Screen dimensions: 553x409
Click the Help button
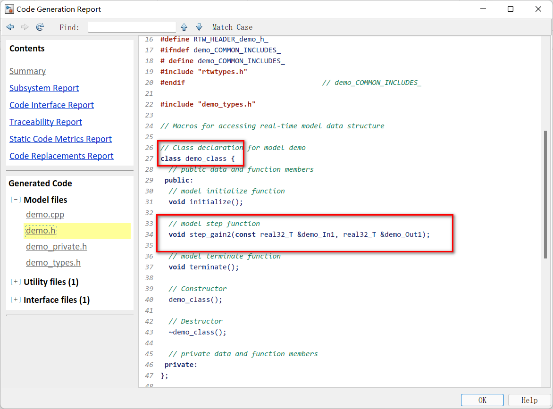point(529,400)
